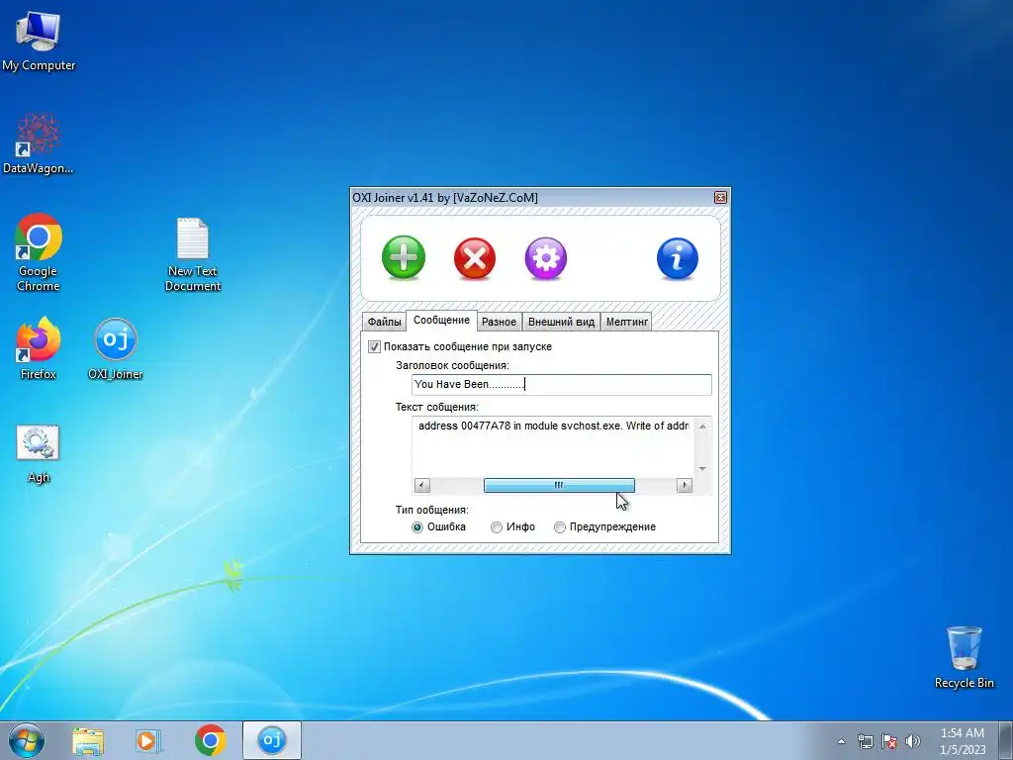Screen dimensions: 1013x760
Task: Select the Agh desktop icon
Action: coord(39,454)
